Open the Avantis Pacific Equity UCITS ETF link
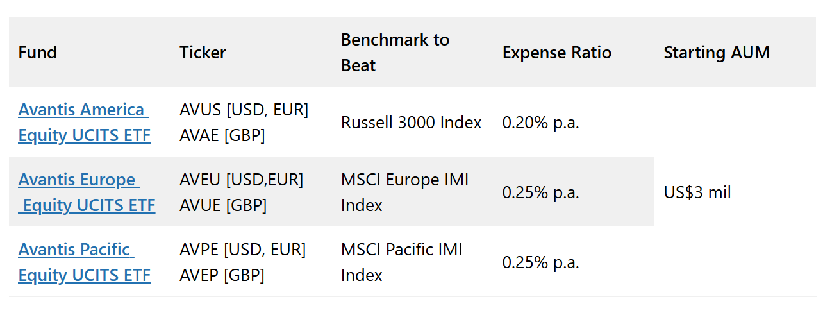This screenshot has width=823, height=315. [83, 262]
